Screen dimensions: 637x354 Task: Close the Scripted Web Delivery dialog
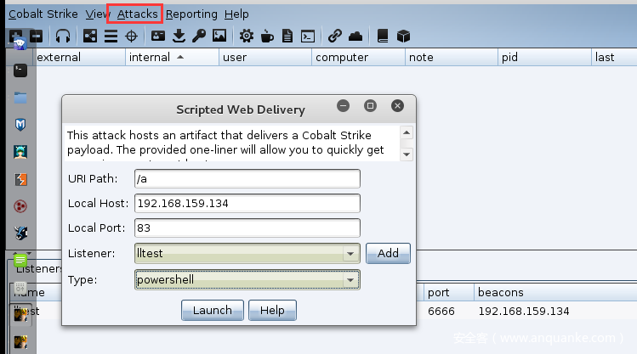point(397,106)
